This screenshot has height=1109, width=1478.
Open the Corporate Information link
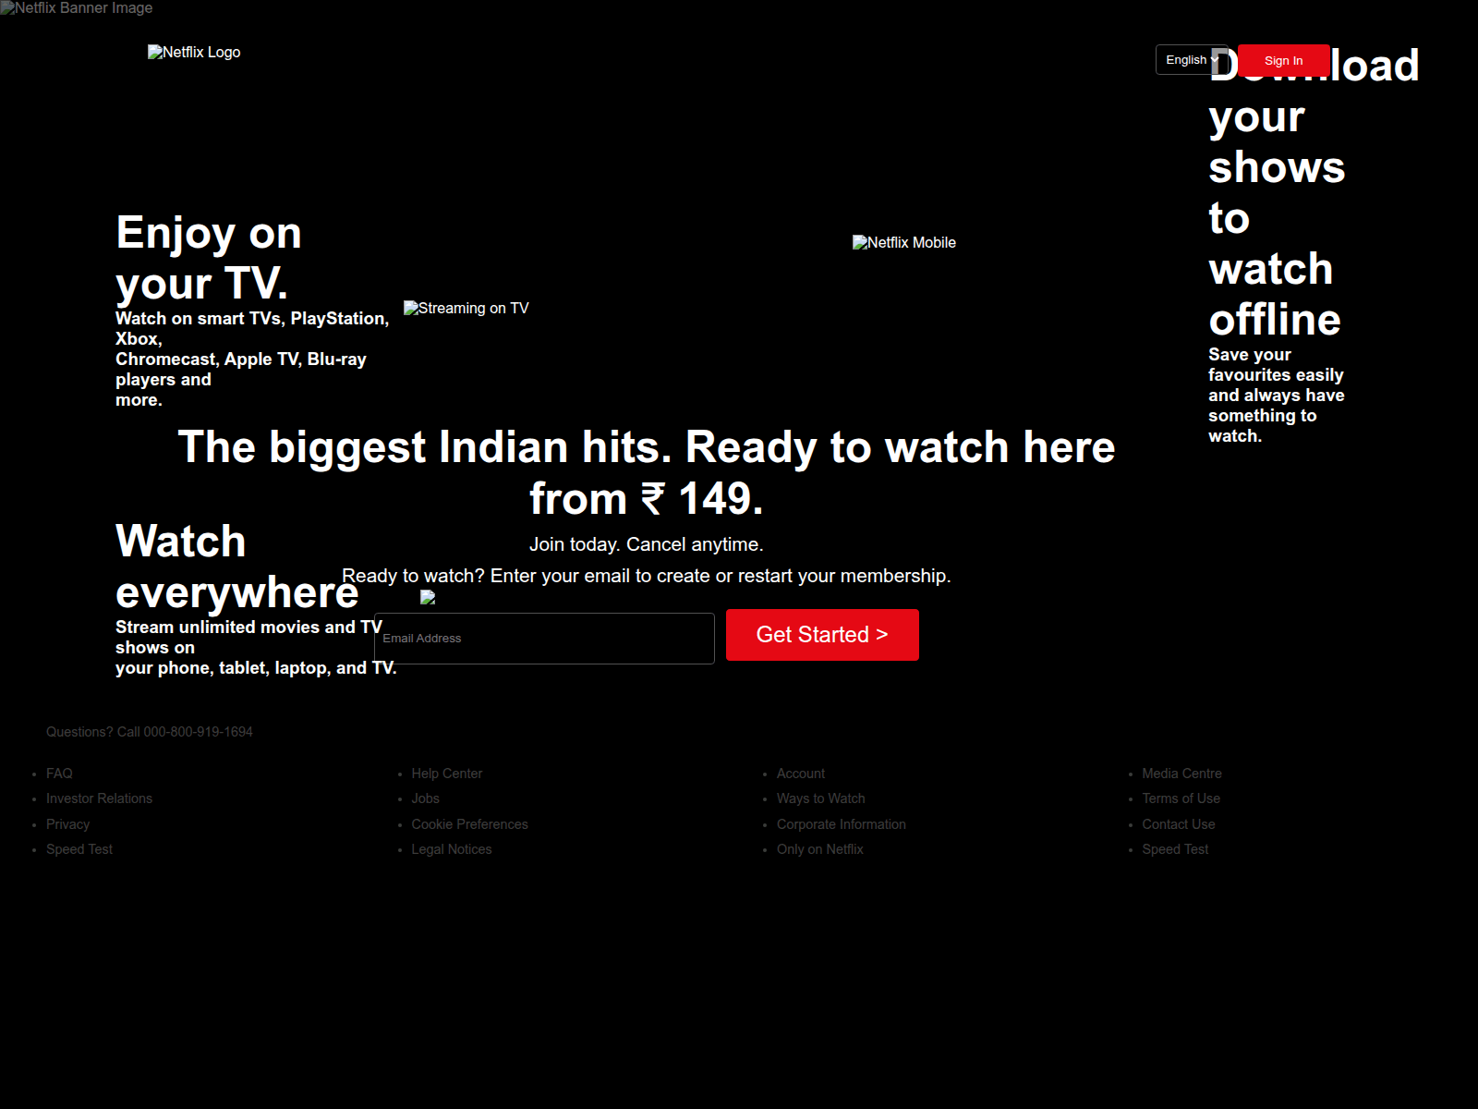click(842, 824)
